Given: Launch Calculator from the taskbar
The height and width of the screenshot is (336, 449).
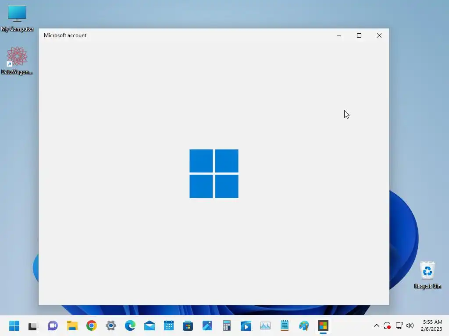Looking at the screenshot, I should point(227,325).
